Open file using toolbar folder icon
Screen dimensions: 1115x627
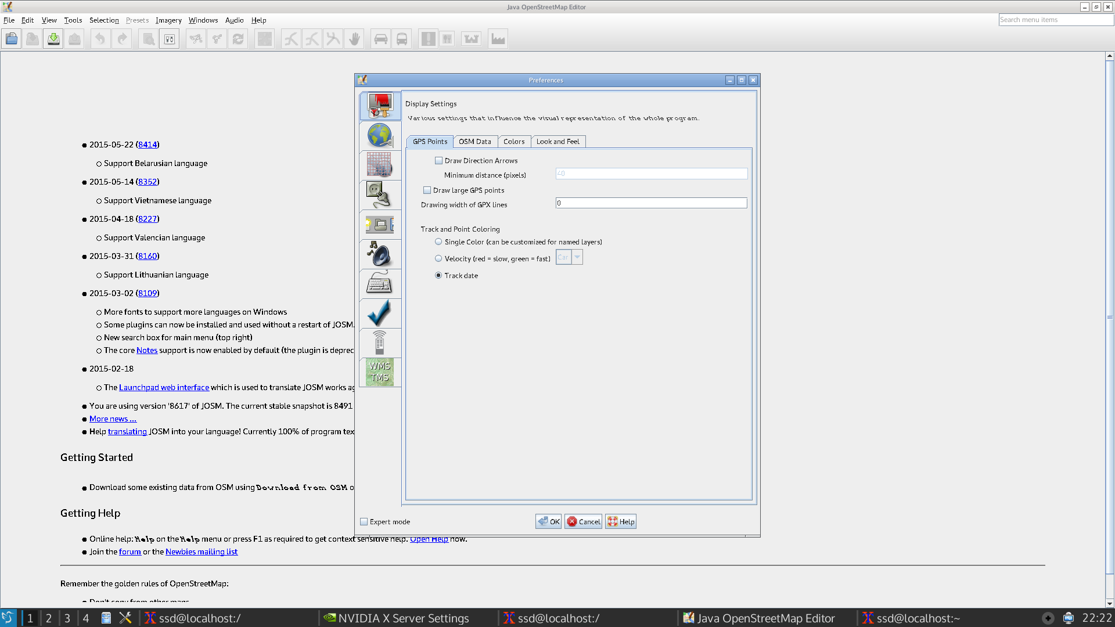pyautogui.click(x=12, y=39)
